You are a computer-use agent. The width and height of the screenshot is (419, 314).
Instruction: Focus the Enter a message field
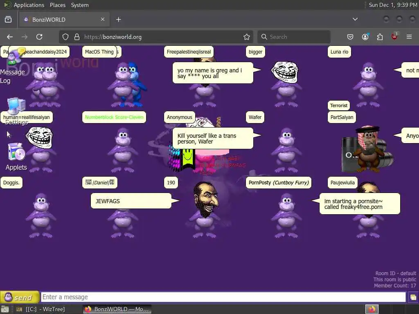pyautogui.click(x=223, y=297)
